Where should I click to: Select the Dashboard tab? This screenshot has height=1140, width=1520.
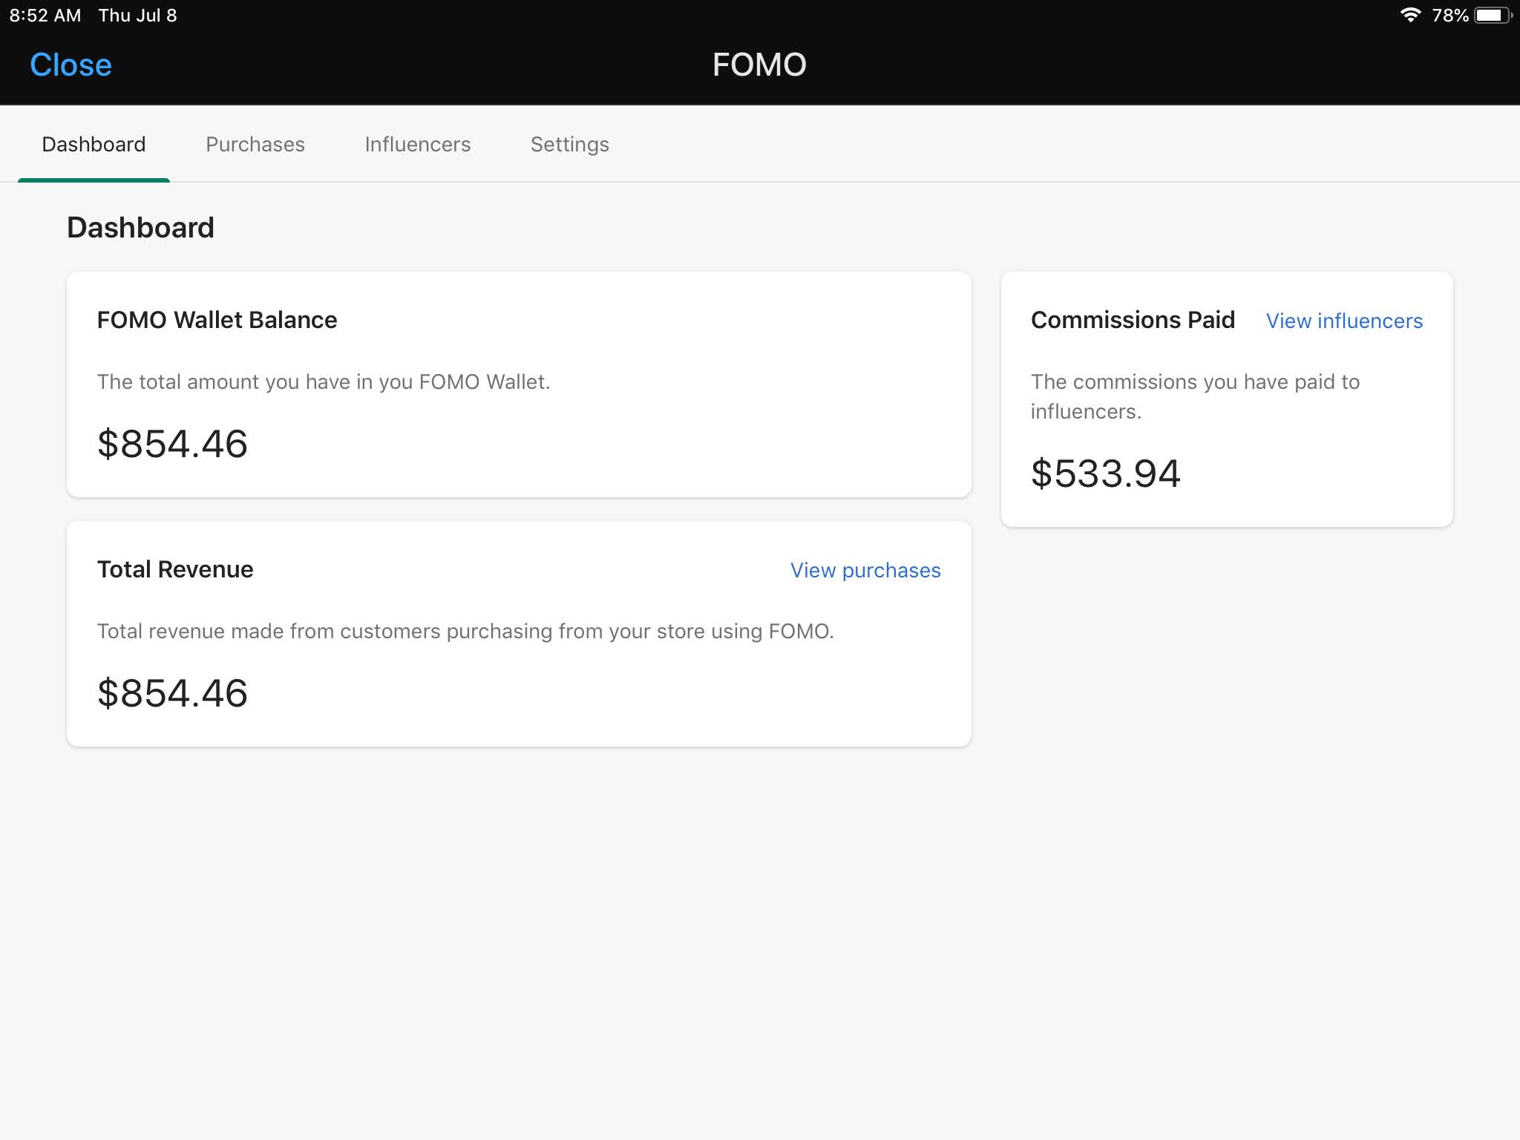(x=94, y=144)
